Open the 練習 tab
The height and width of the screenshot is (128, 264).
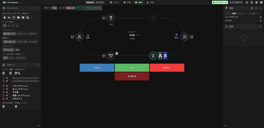coord(139,3)
